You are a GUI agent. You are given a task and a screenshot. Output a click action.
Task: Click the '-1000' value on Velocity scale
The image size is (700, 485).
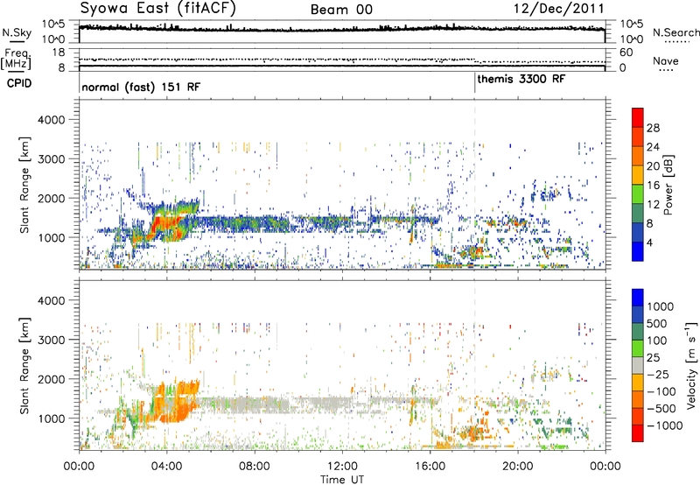coord(665,425)
